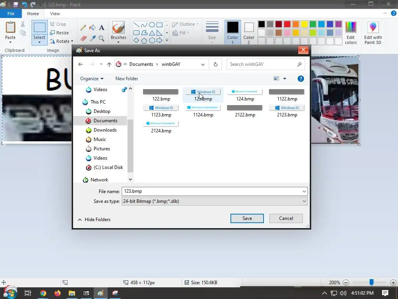
Task: Refresh the winbGAY folder listing
Action: pyautogui.click(x=215, y=64)
